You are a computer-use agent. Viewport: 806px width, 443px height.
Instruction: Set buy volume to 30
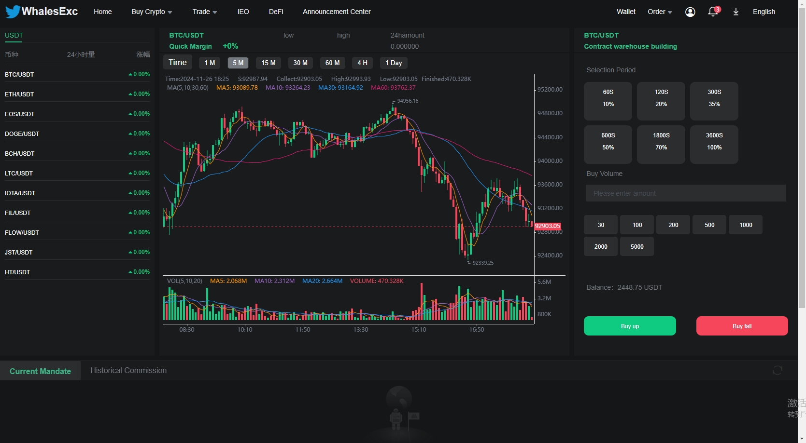(x=601, y=225)
